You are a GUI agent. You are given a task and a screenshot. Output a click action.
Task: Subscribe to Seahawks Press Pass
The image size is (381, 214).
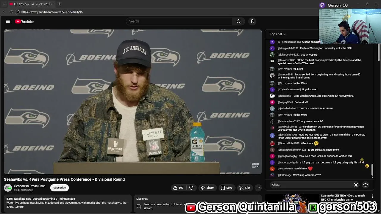[60, 188]
